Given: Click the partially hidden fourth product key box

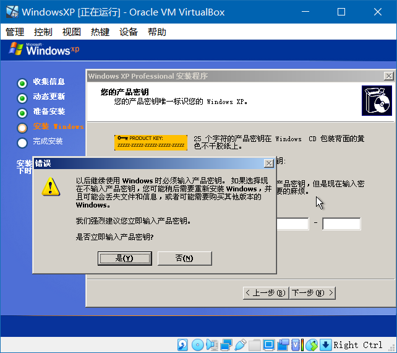Looking at the screenshot, I should pyautogui.click(x=292, y=224).
